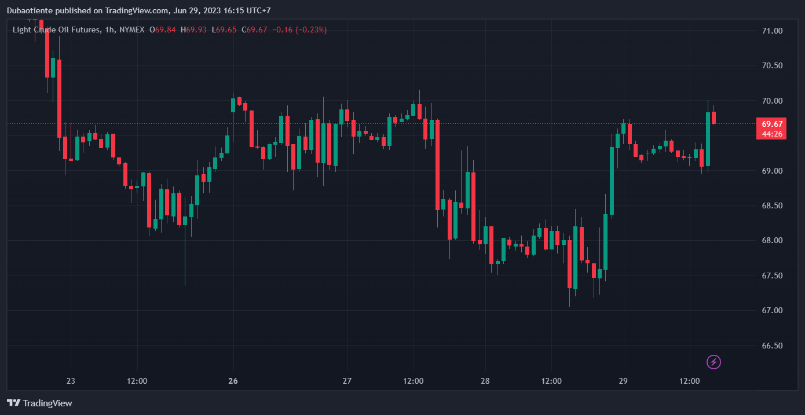The width and height of the screenshot is (805, 415).
Task: Select date 23 on the time axis
Action: tap(71, 381)
